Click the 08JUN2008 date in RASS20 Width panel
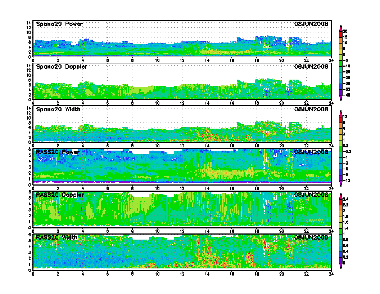This screenshot has height=294, width=380. pos(311,237)
